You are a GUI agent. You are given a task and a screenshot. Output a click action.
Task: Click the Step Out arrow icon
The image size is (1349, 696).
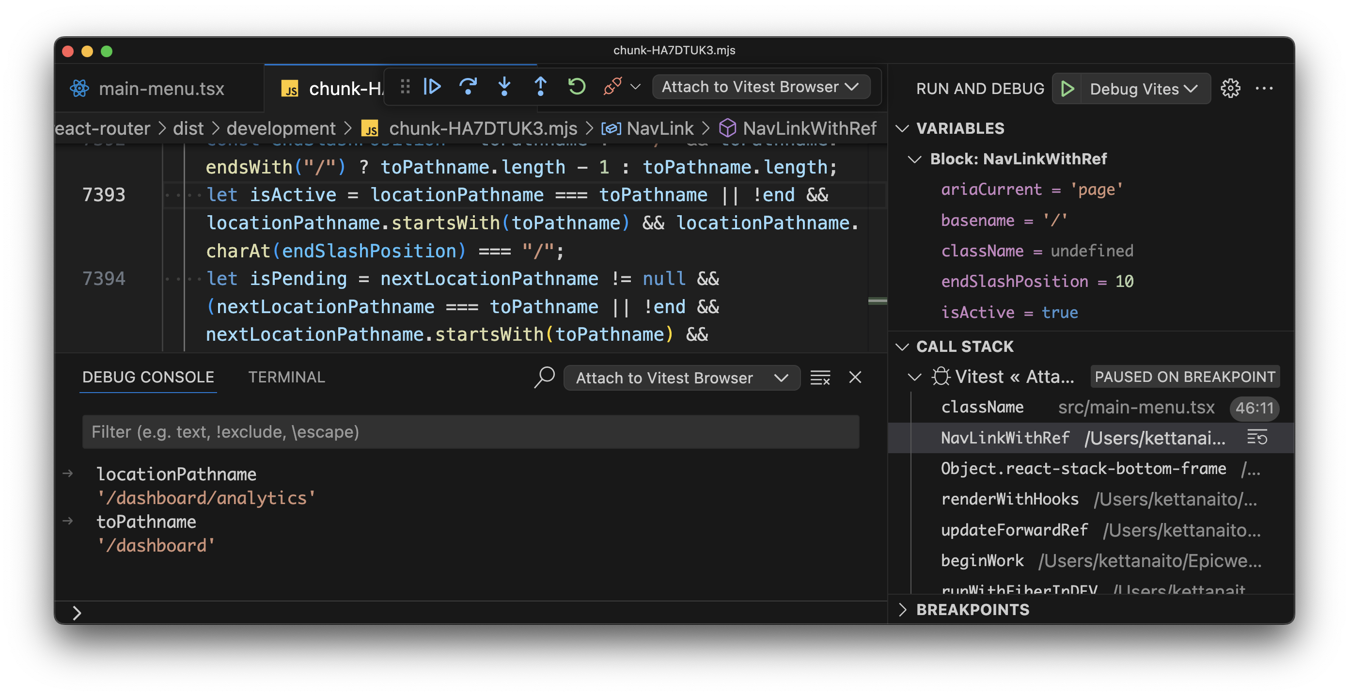(x=540, y=86)
